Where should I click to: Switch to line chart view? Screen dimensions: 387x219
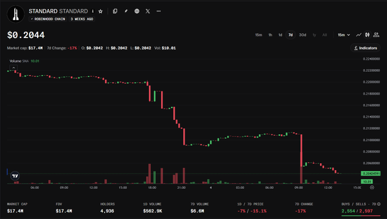click(359, 35)
